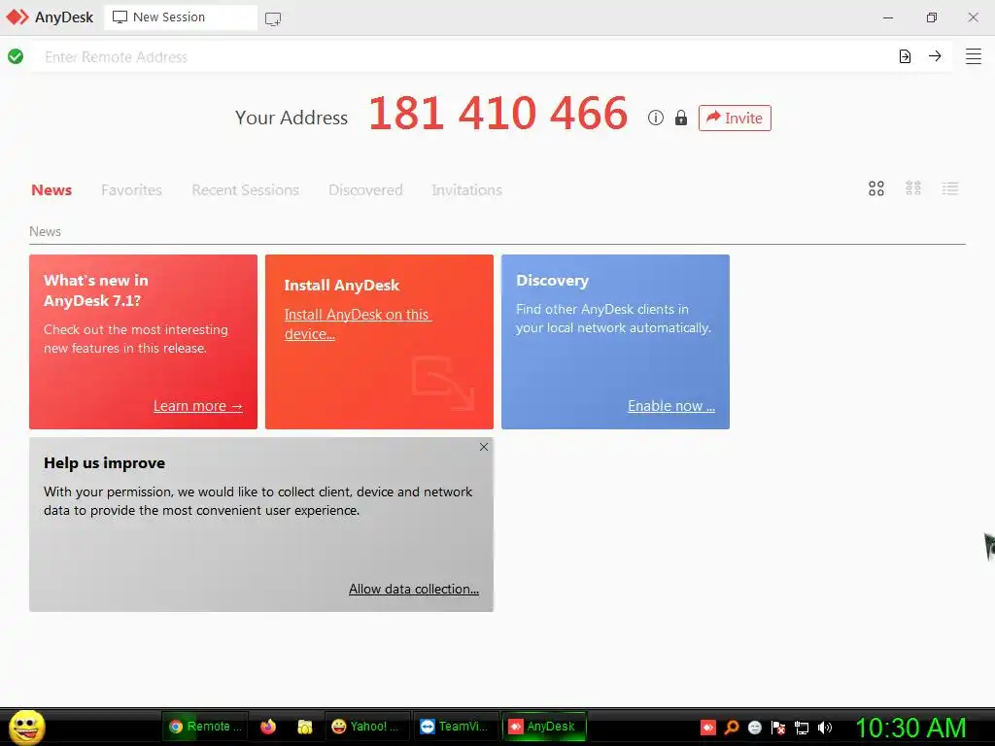Viewport: 995px width, 746px height.
Task: Click the News section label above the cards
Action: [x=45, y=231]
